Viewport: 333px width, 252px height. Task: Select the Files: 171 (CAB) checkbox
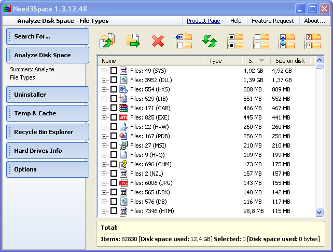pyautogui.click(x=114, y=108)
